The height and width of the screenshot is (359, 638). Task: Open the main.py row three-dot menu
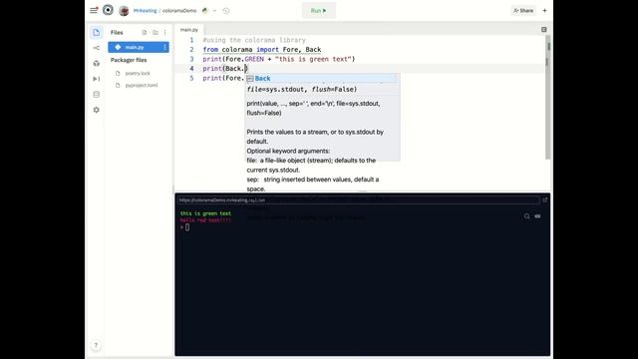(164, 47)
